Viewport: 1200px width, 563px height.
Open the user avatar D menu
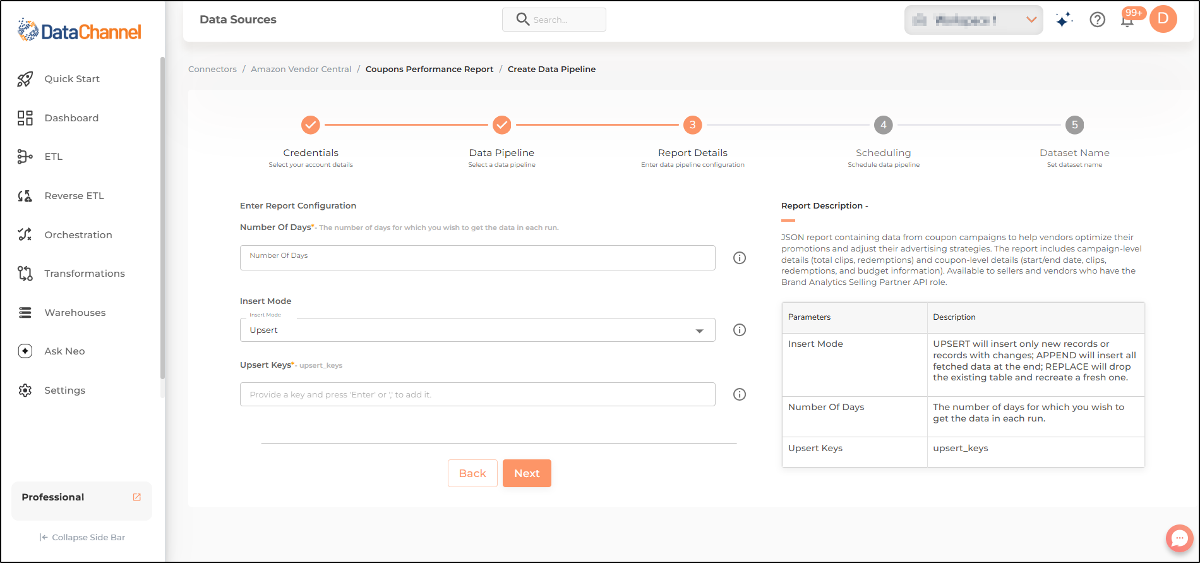pos(1163,19)
